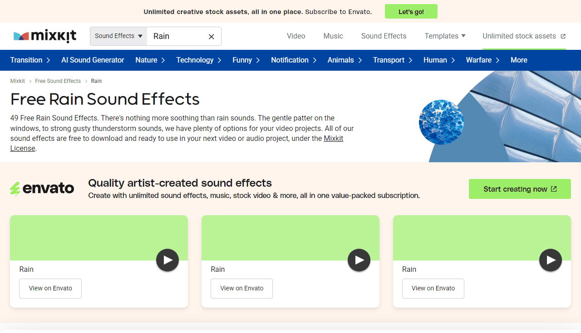Screen dimensions: 581x333
Task: Select the Notification category
Action: 290,60
